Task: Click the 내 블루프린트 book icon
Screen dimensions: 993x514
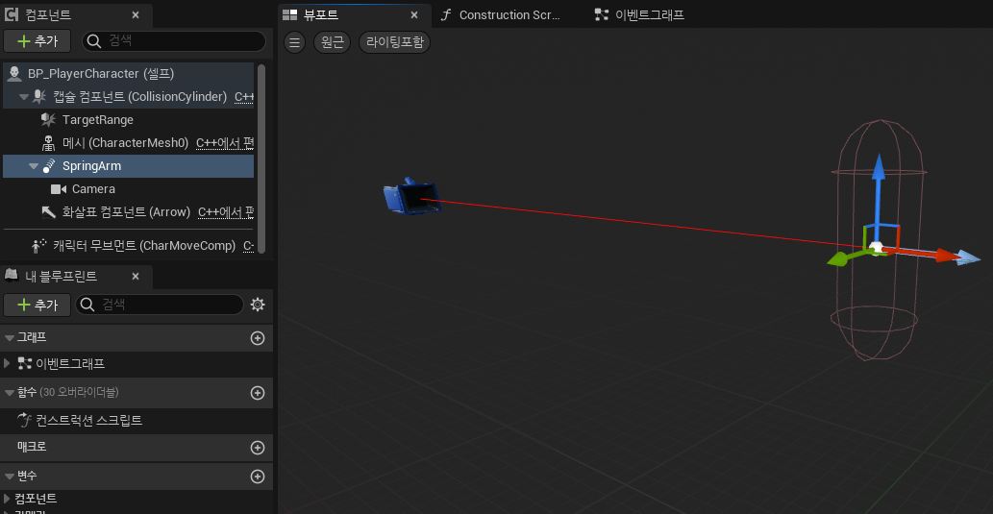Action: point(11,276)
